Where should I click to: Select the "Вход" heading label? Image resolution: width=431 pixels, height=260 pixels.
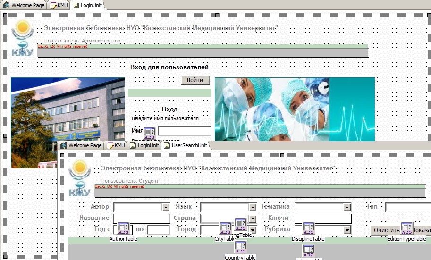169,109
